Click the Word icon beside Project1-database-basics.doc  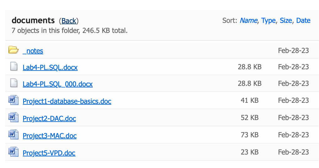point(13,100)
